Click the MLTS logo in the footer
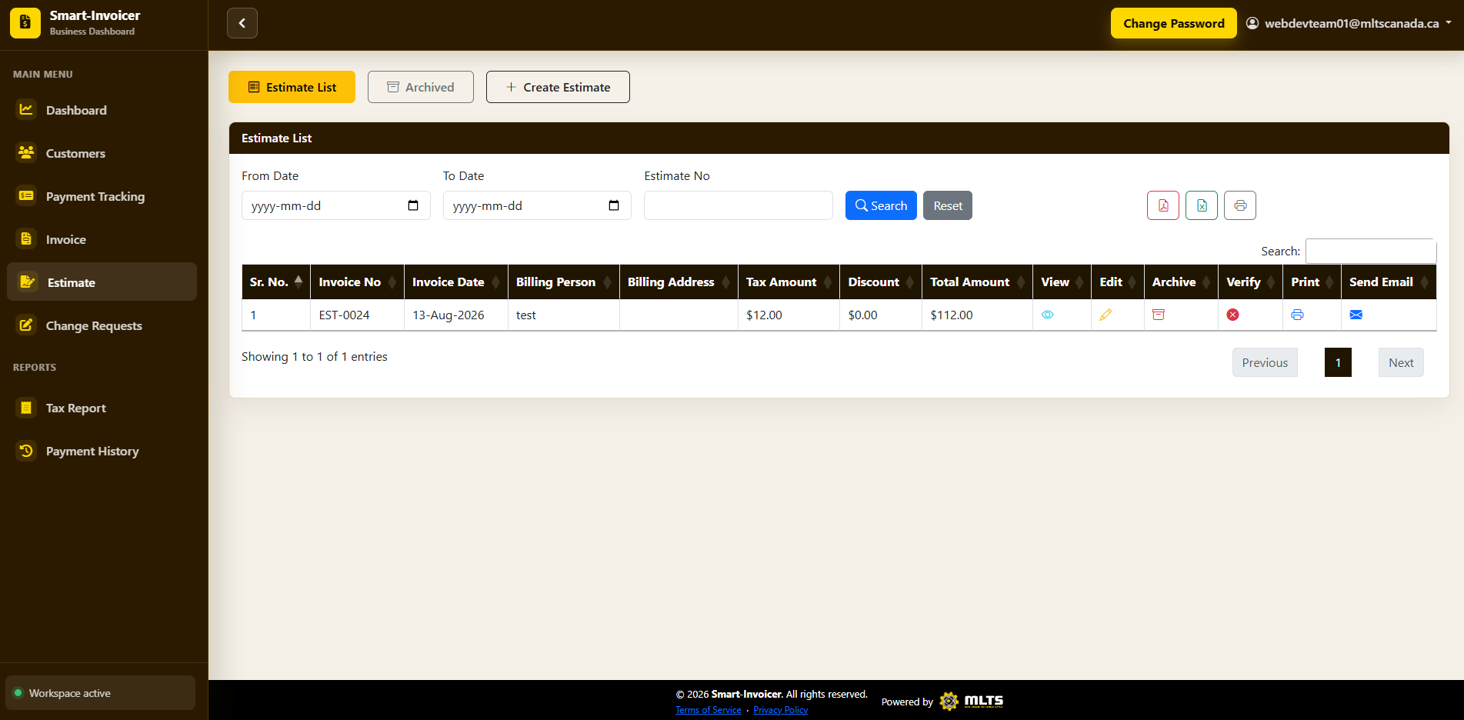This screenshot has width=1464, height=720. [972, 701]
